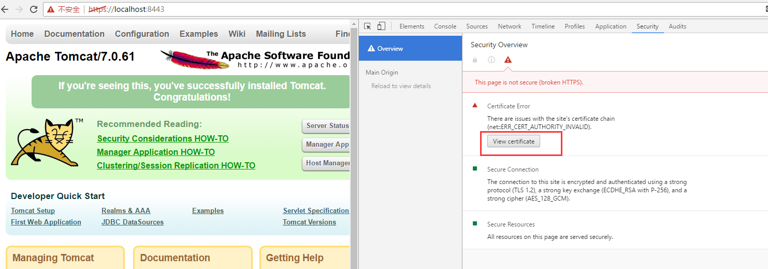
Task: Open the Elements tab in DevTools
Action: tap(412, 26)
